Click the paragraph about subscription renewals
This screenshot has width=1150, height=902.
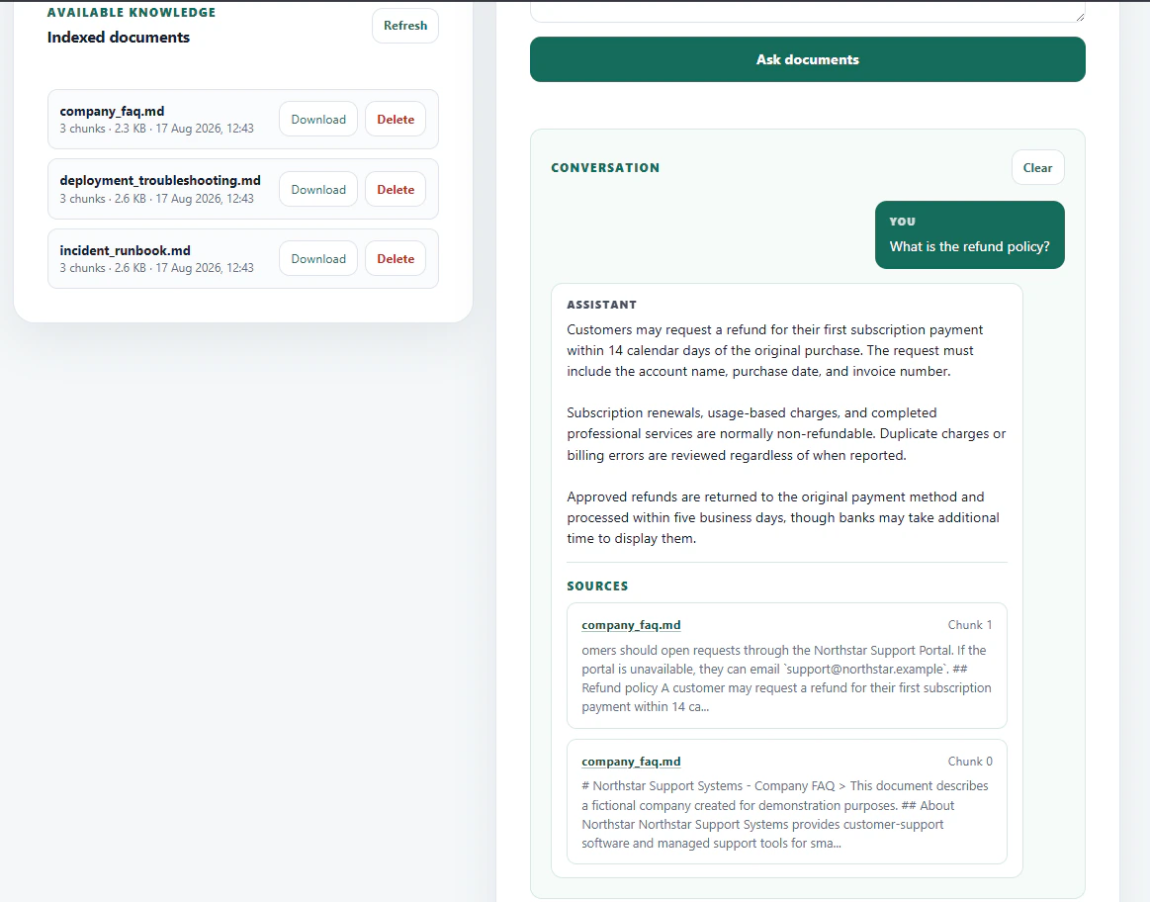point(786,434)
